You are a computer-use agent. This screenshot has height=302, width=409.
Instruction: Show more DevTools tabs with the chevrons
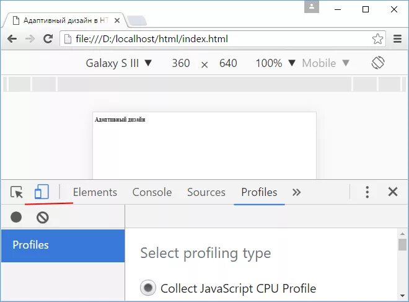296,192
